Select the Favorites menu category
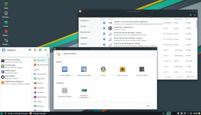Screen dimensions: 201x115 pos(41,60)
